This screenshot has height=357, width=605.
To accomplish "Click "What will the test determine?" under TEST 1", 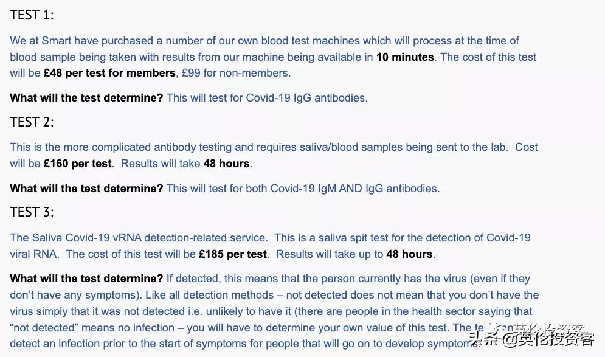I will [x=86, y=97].
